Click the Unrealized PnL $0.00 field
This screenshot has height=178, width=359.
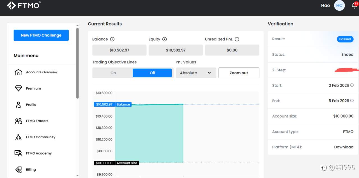coord(232,50)
